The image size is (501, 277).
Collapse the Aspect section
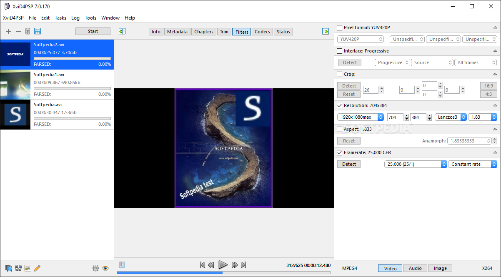click(x=495, y=129)
